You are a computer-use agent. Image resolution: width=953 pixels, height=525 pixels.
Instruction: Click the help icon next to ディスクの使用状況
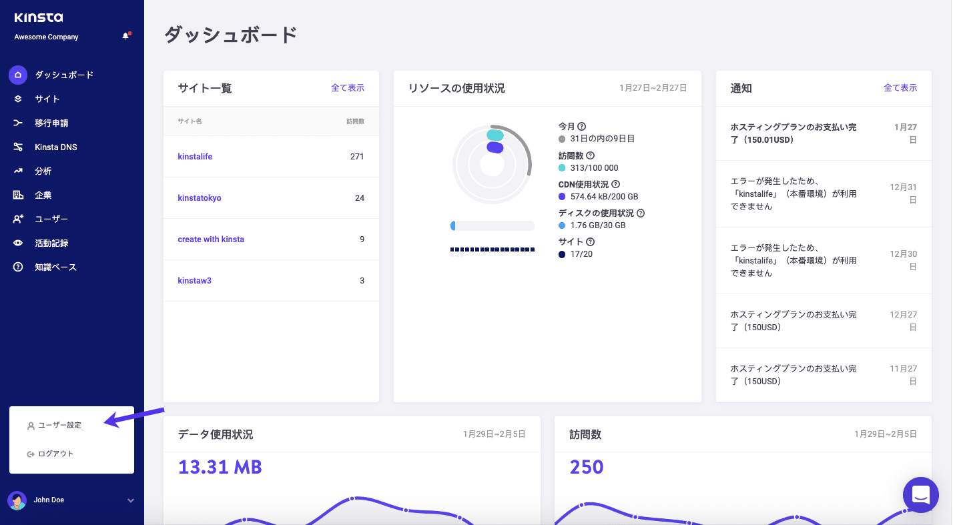pos(641,213)
